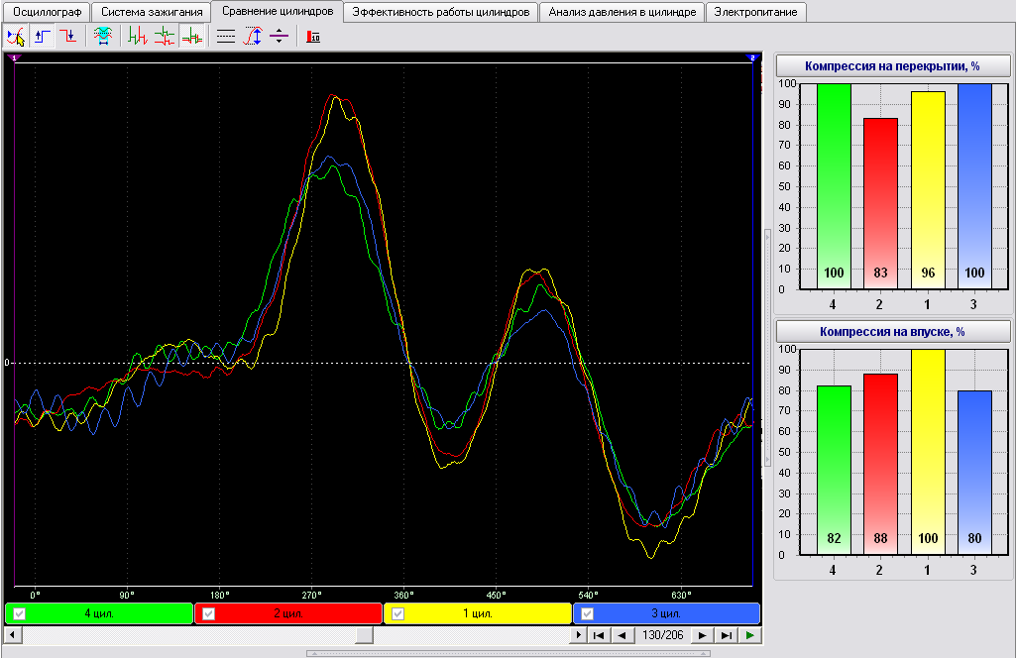Viewport: 1017px width, 658px height.
Task: Switch to Анализ давления в цилиндре tab
Action: point(622,12)
